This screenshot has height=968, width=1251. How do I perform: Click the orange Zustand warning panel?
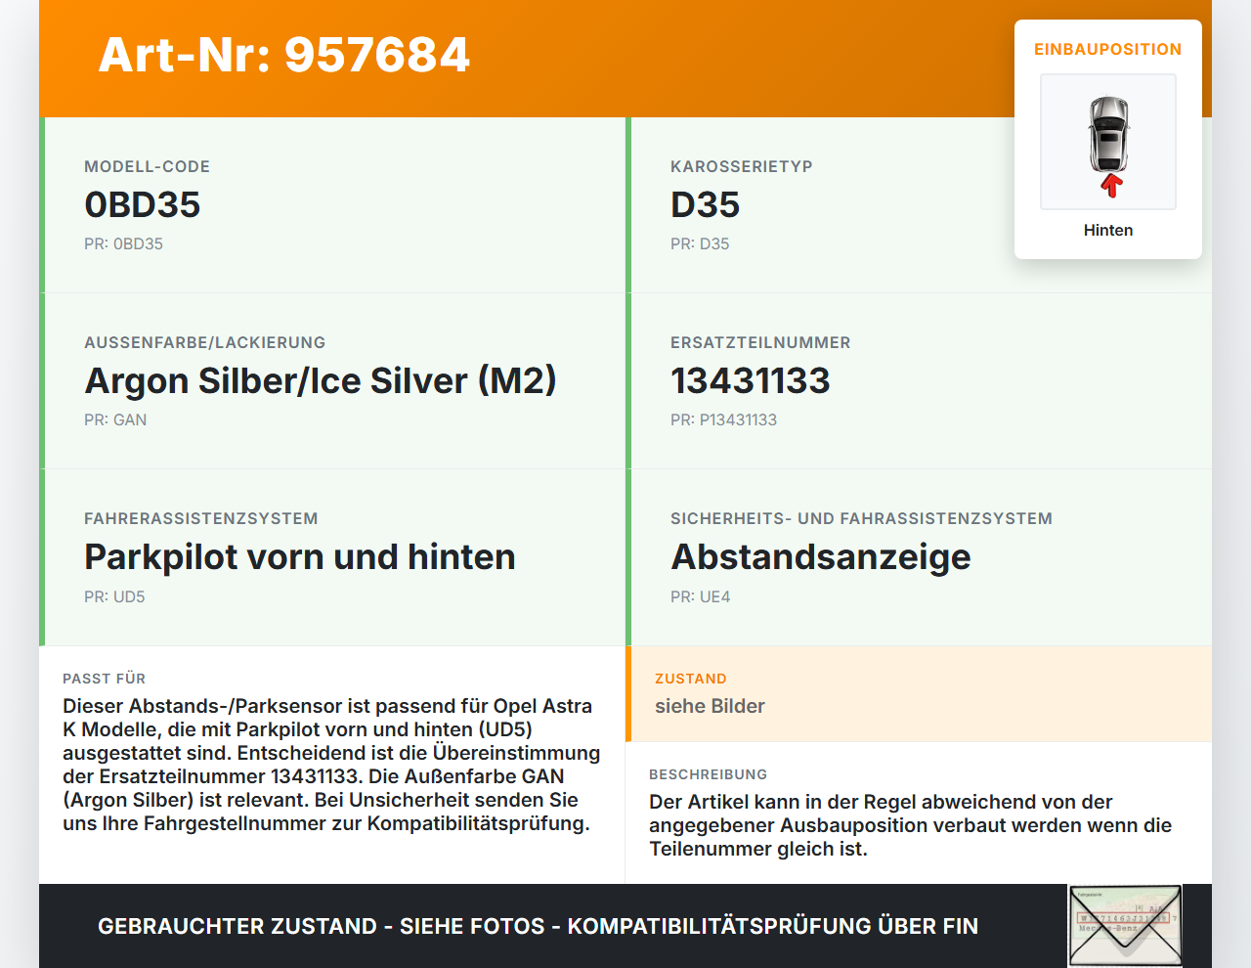pos(919,694)
